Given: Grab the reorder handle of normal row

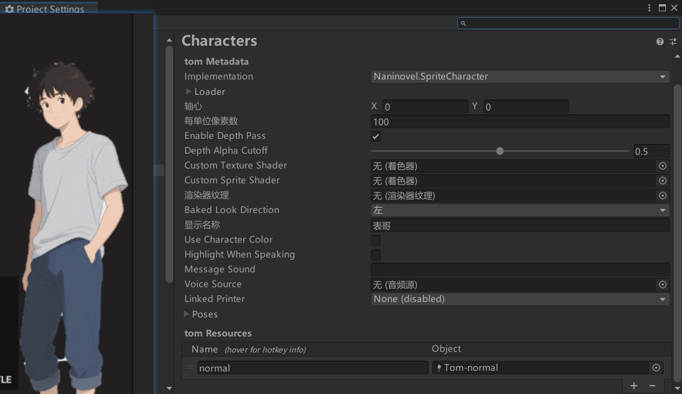Looking at the screenshot, I should [190, 367].
